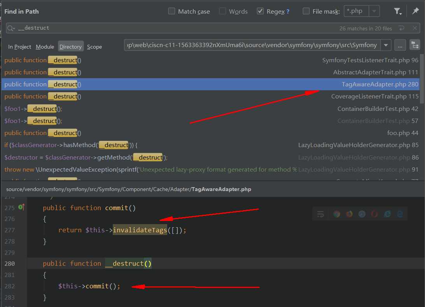Pin the Find in Path window
This screenshot has width=425, height=307.
[x=416, y=11]
